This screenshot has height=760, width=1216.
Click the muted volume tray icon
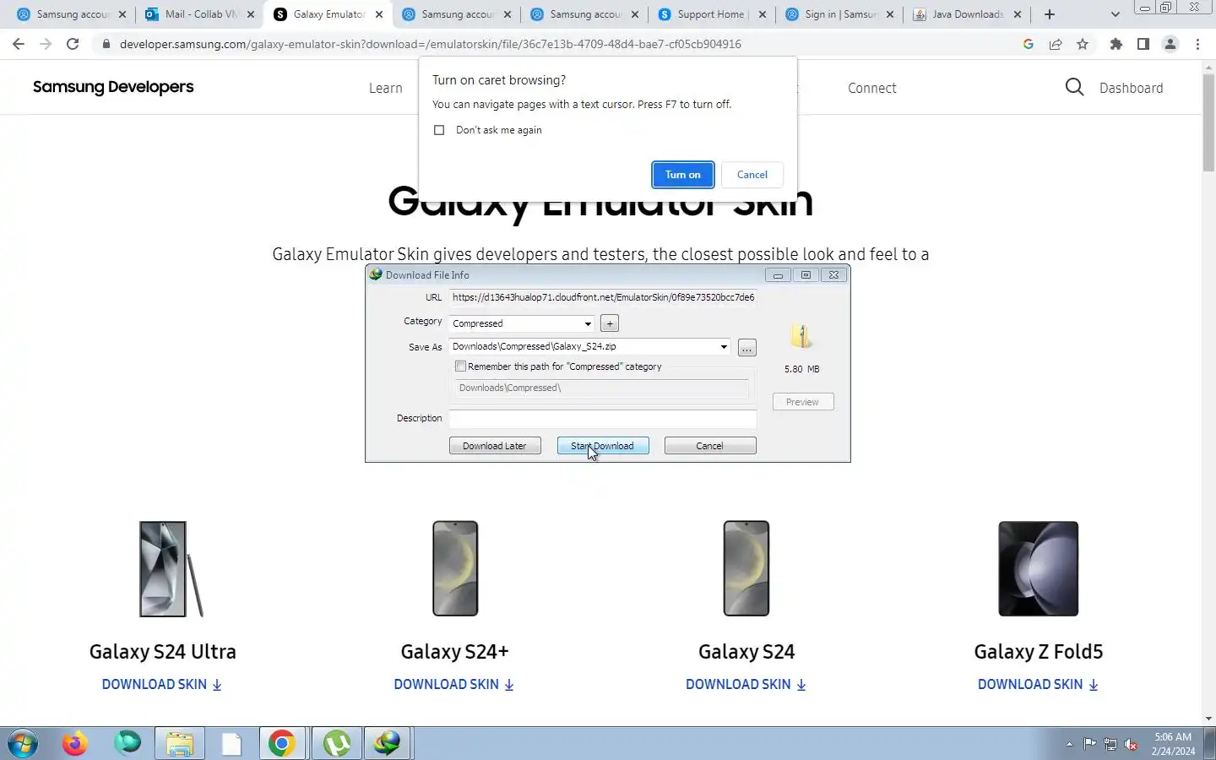point(1131,745)
